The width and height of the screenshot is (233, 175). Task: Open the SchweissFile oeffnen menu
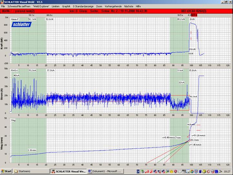point(19,6)
